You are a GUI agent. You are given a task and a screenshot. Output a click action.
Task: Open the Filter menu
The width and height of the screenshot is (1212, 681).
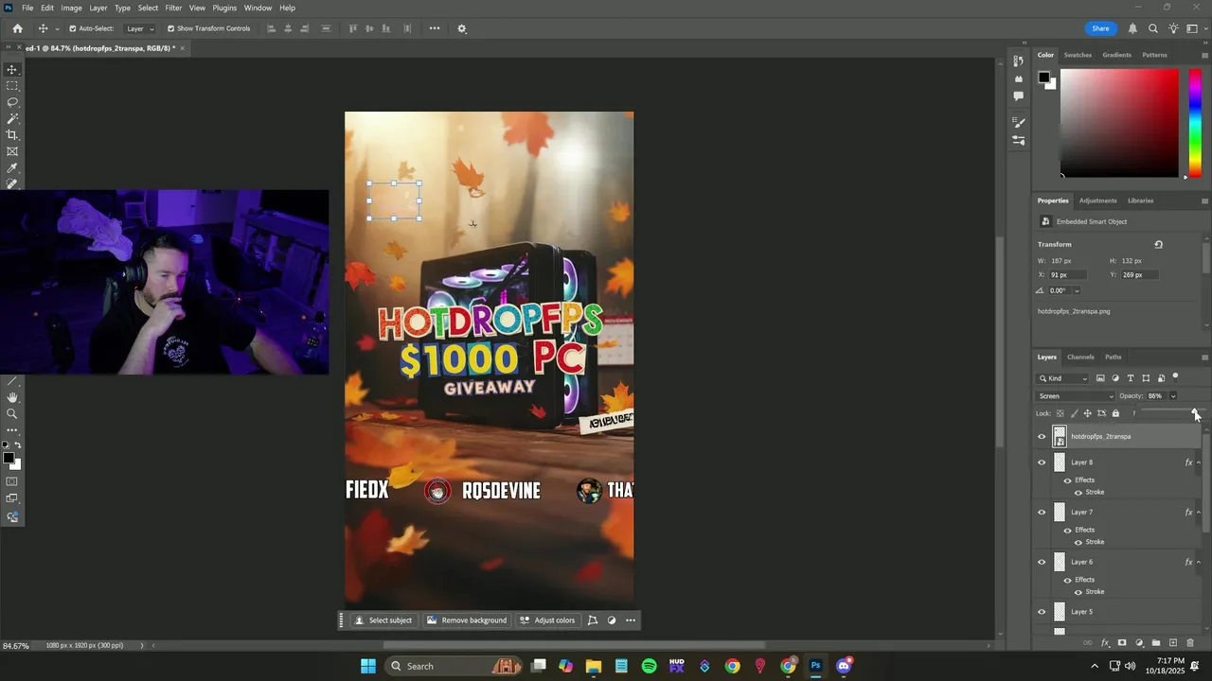173,8
